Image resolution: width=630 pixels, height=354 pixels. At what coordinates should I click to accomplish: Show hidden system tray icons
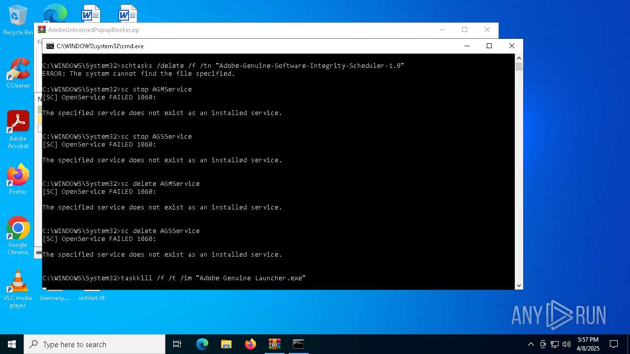point(531,344)
